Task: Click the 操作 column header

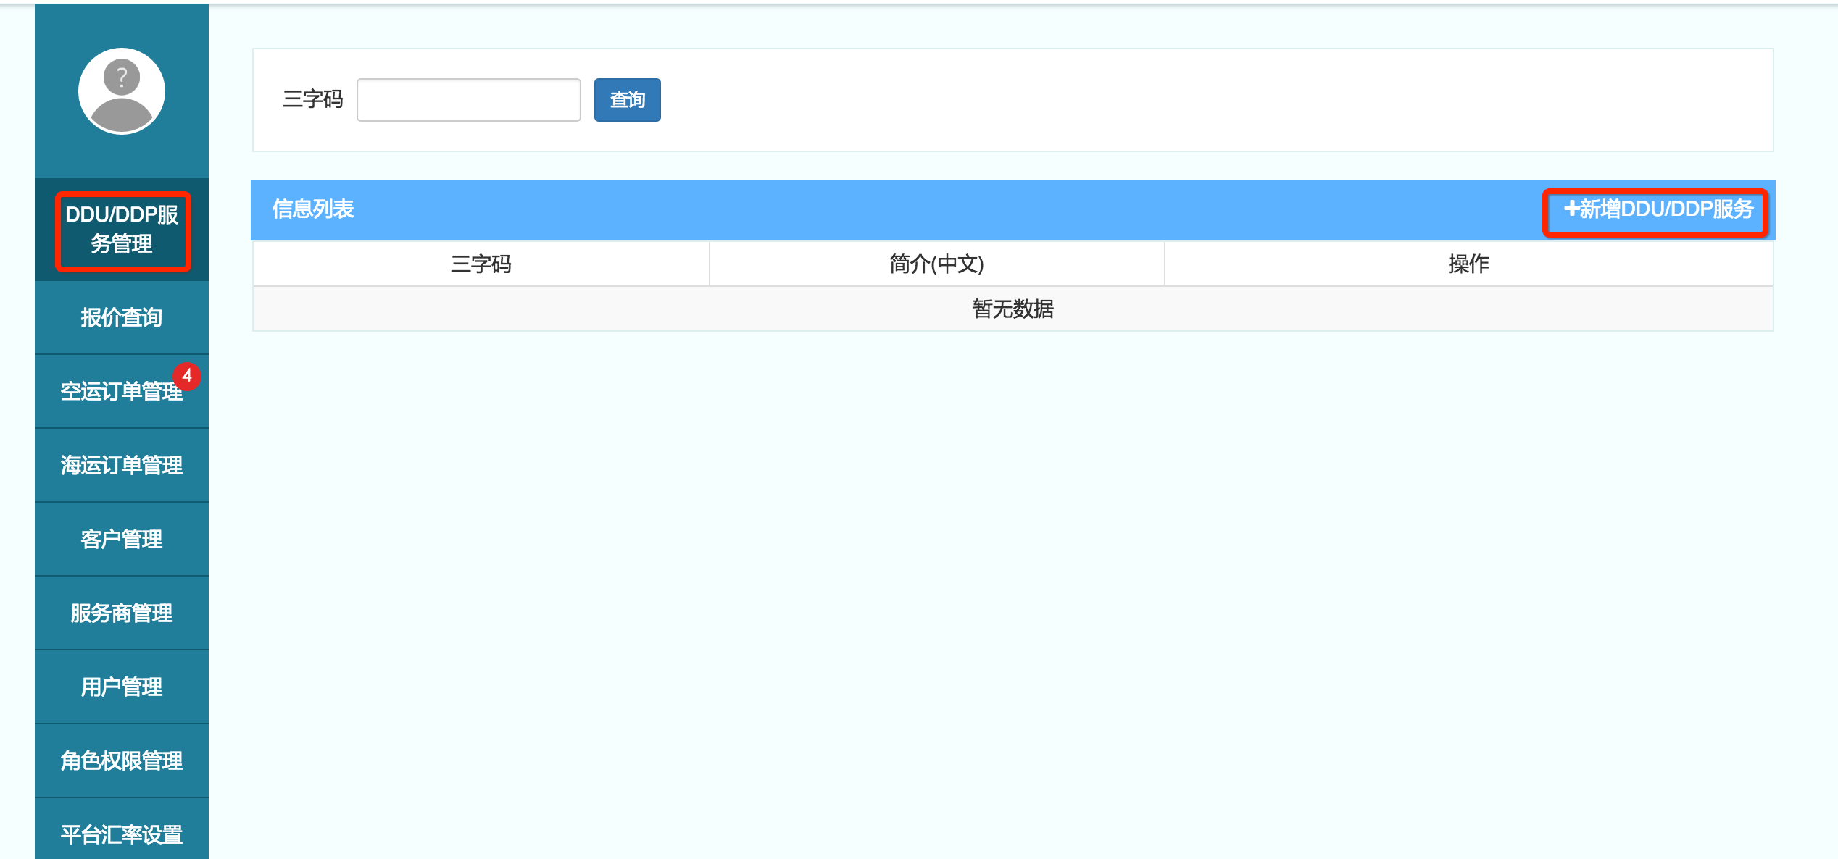Action: (1468, 264)
